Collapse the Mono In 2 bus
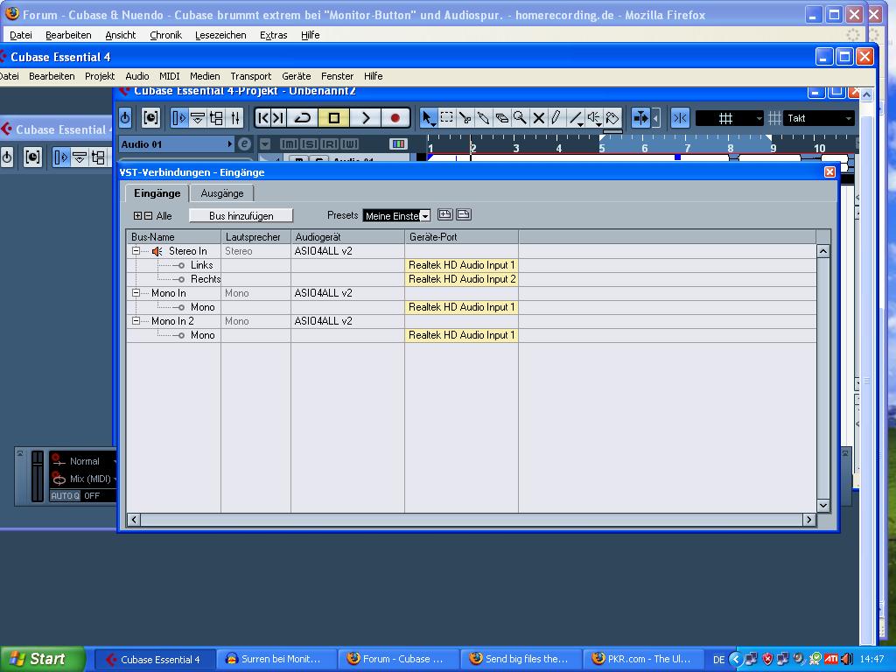Screen dimensions: 896x672 click(x=136, y=320)
